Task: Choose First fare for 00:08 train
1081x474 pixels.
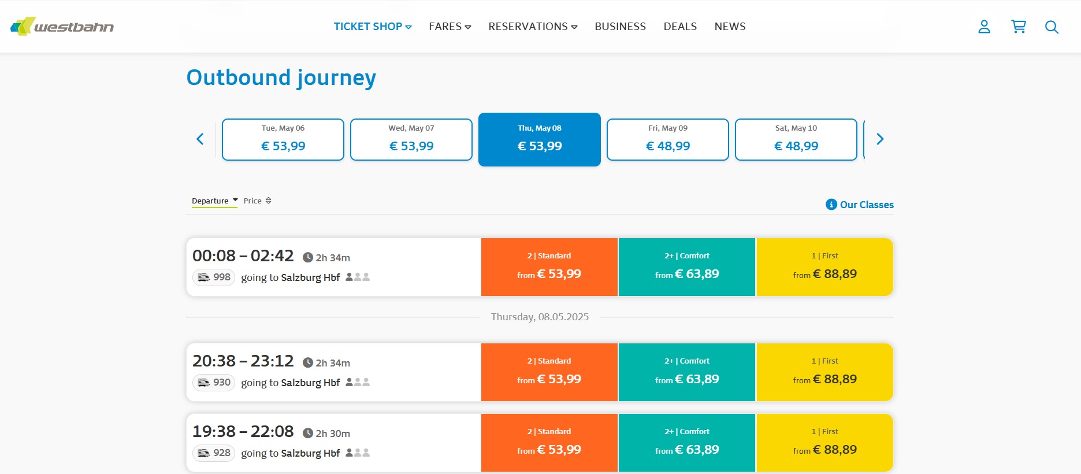Action: [x=825, y=267]
